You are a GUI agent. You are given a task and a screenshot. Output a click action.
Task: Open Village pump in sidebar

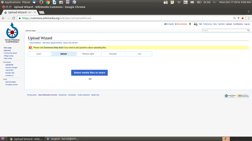tap(9, 56)
